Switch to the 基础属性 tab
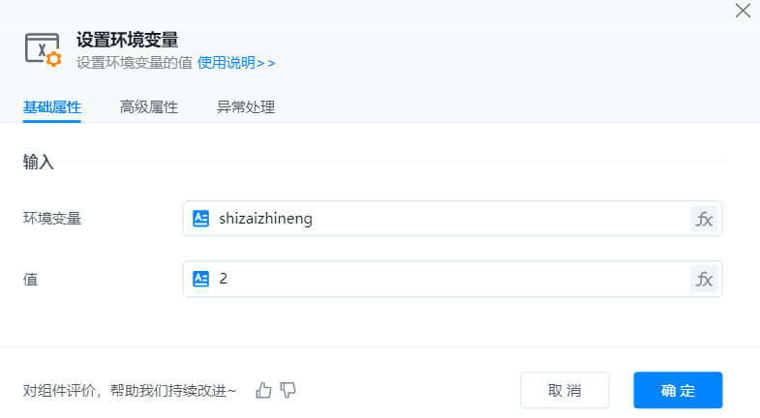Viewport: 760px width, 418px height. point(52,107)
